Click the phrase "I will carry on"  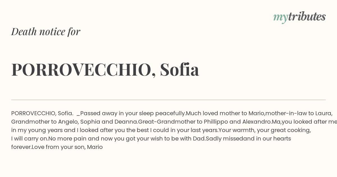[x=29, y=139]
